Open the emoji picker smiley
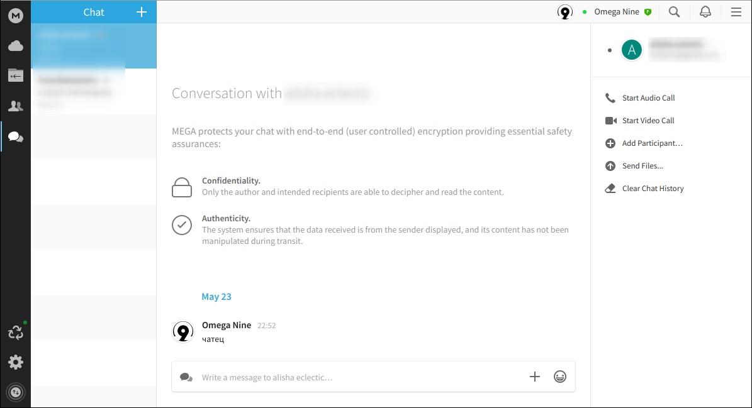752x408 pixels. point(560,377)
